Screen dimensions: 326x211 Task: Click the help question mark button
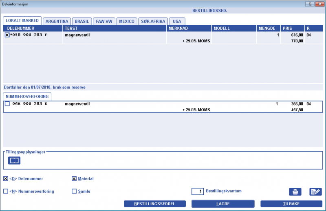[x=311, y=3]
